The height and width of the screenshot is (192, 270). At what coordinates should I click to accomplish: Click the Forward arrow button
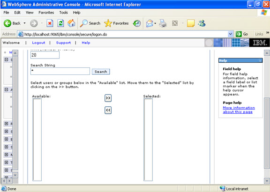pyautogui.click(x=34, y=23)
